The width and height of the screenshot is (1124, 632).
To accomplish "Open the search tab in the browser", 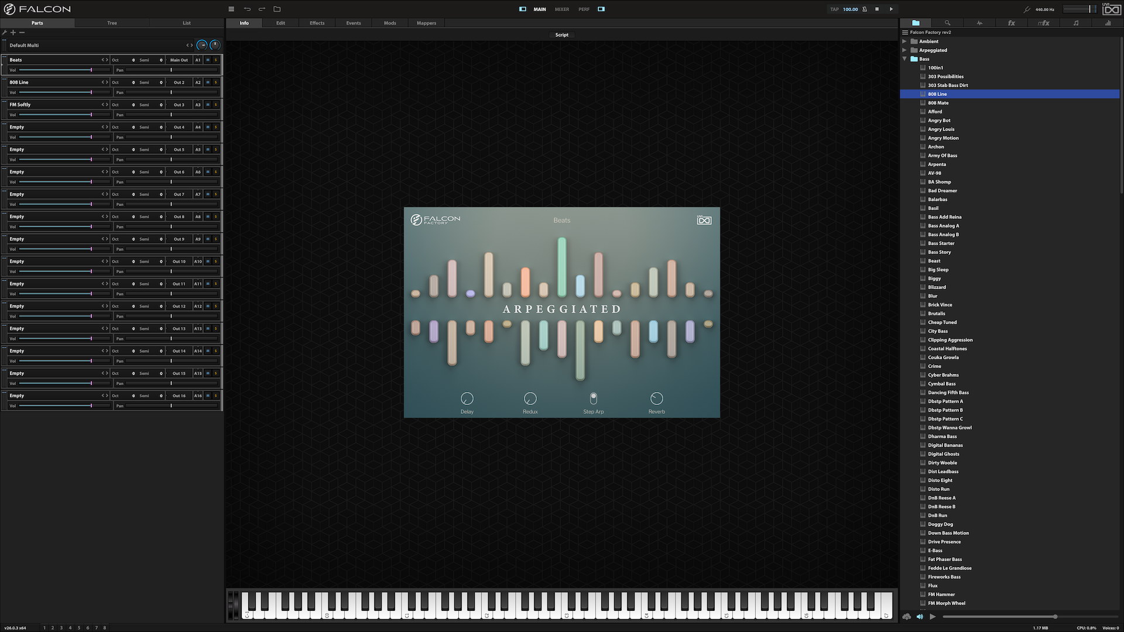I will click(x=947, y=23).
